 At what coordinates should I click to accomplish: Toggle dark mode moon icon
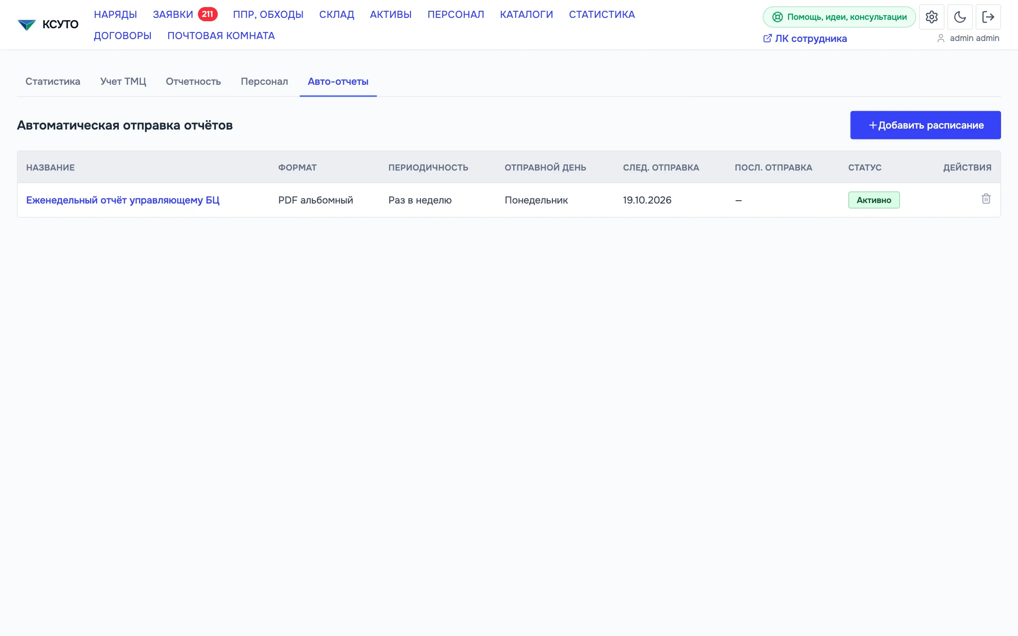pos(960,17)
